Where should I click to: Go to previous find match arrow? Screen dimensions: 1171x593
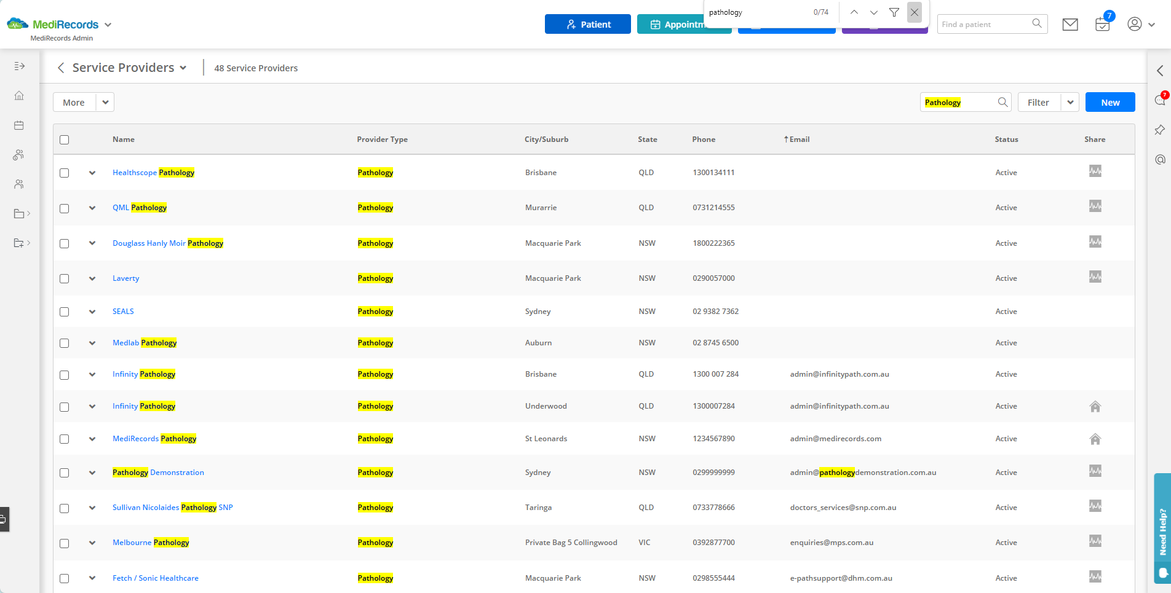[854, 12]
